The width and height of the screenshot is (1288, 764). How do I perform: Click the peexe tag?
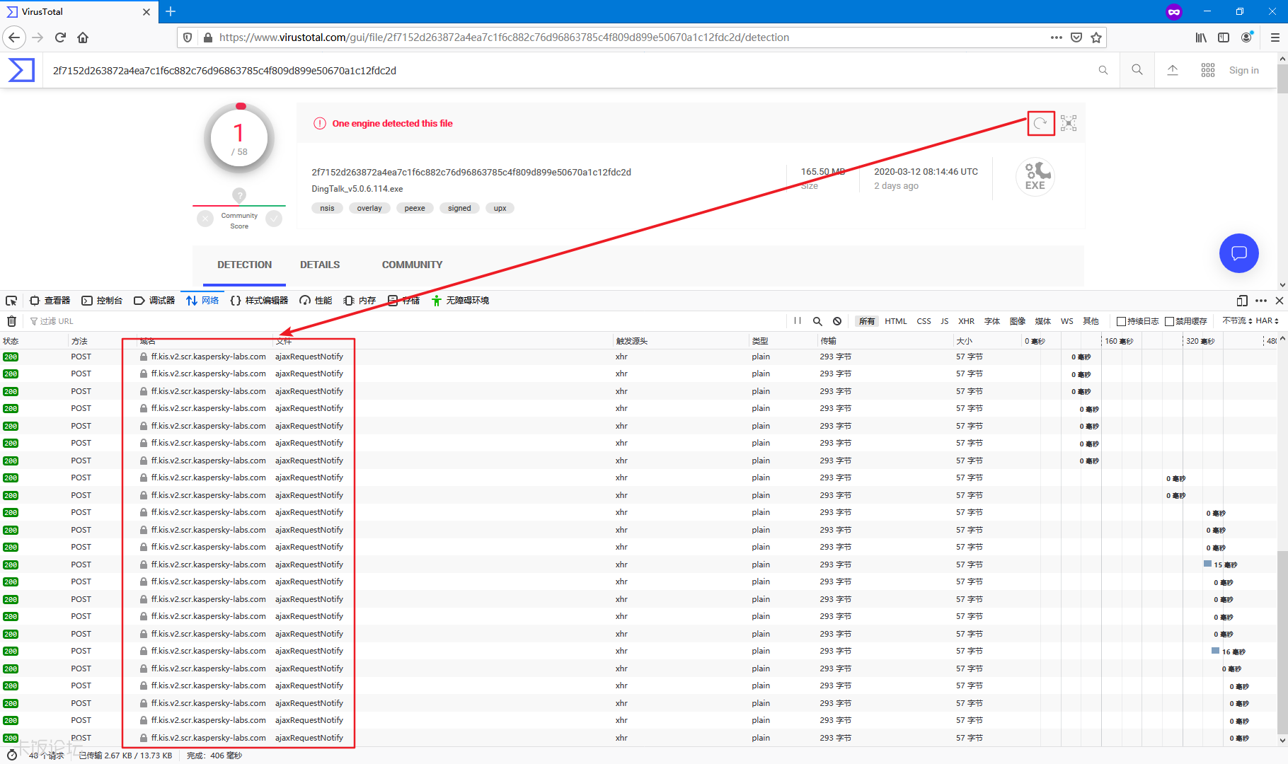415,208
